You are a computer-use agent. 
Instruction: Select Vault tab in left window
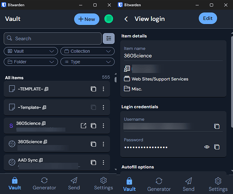click(15, 184)
